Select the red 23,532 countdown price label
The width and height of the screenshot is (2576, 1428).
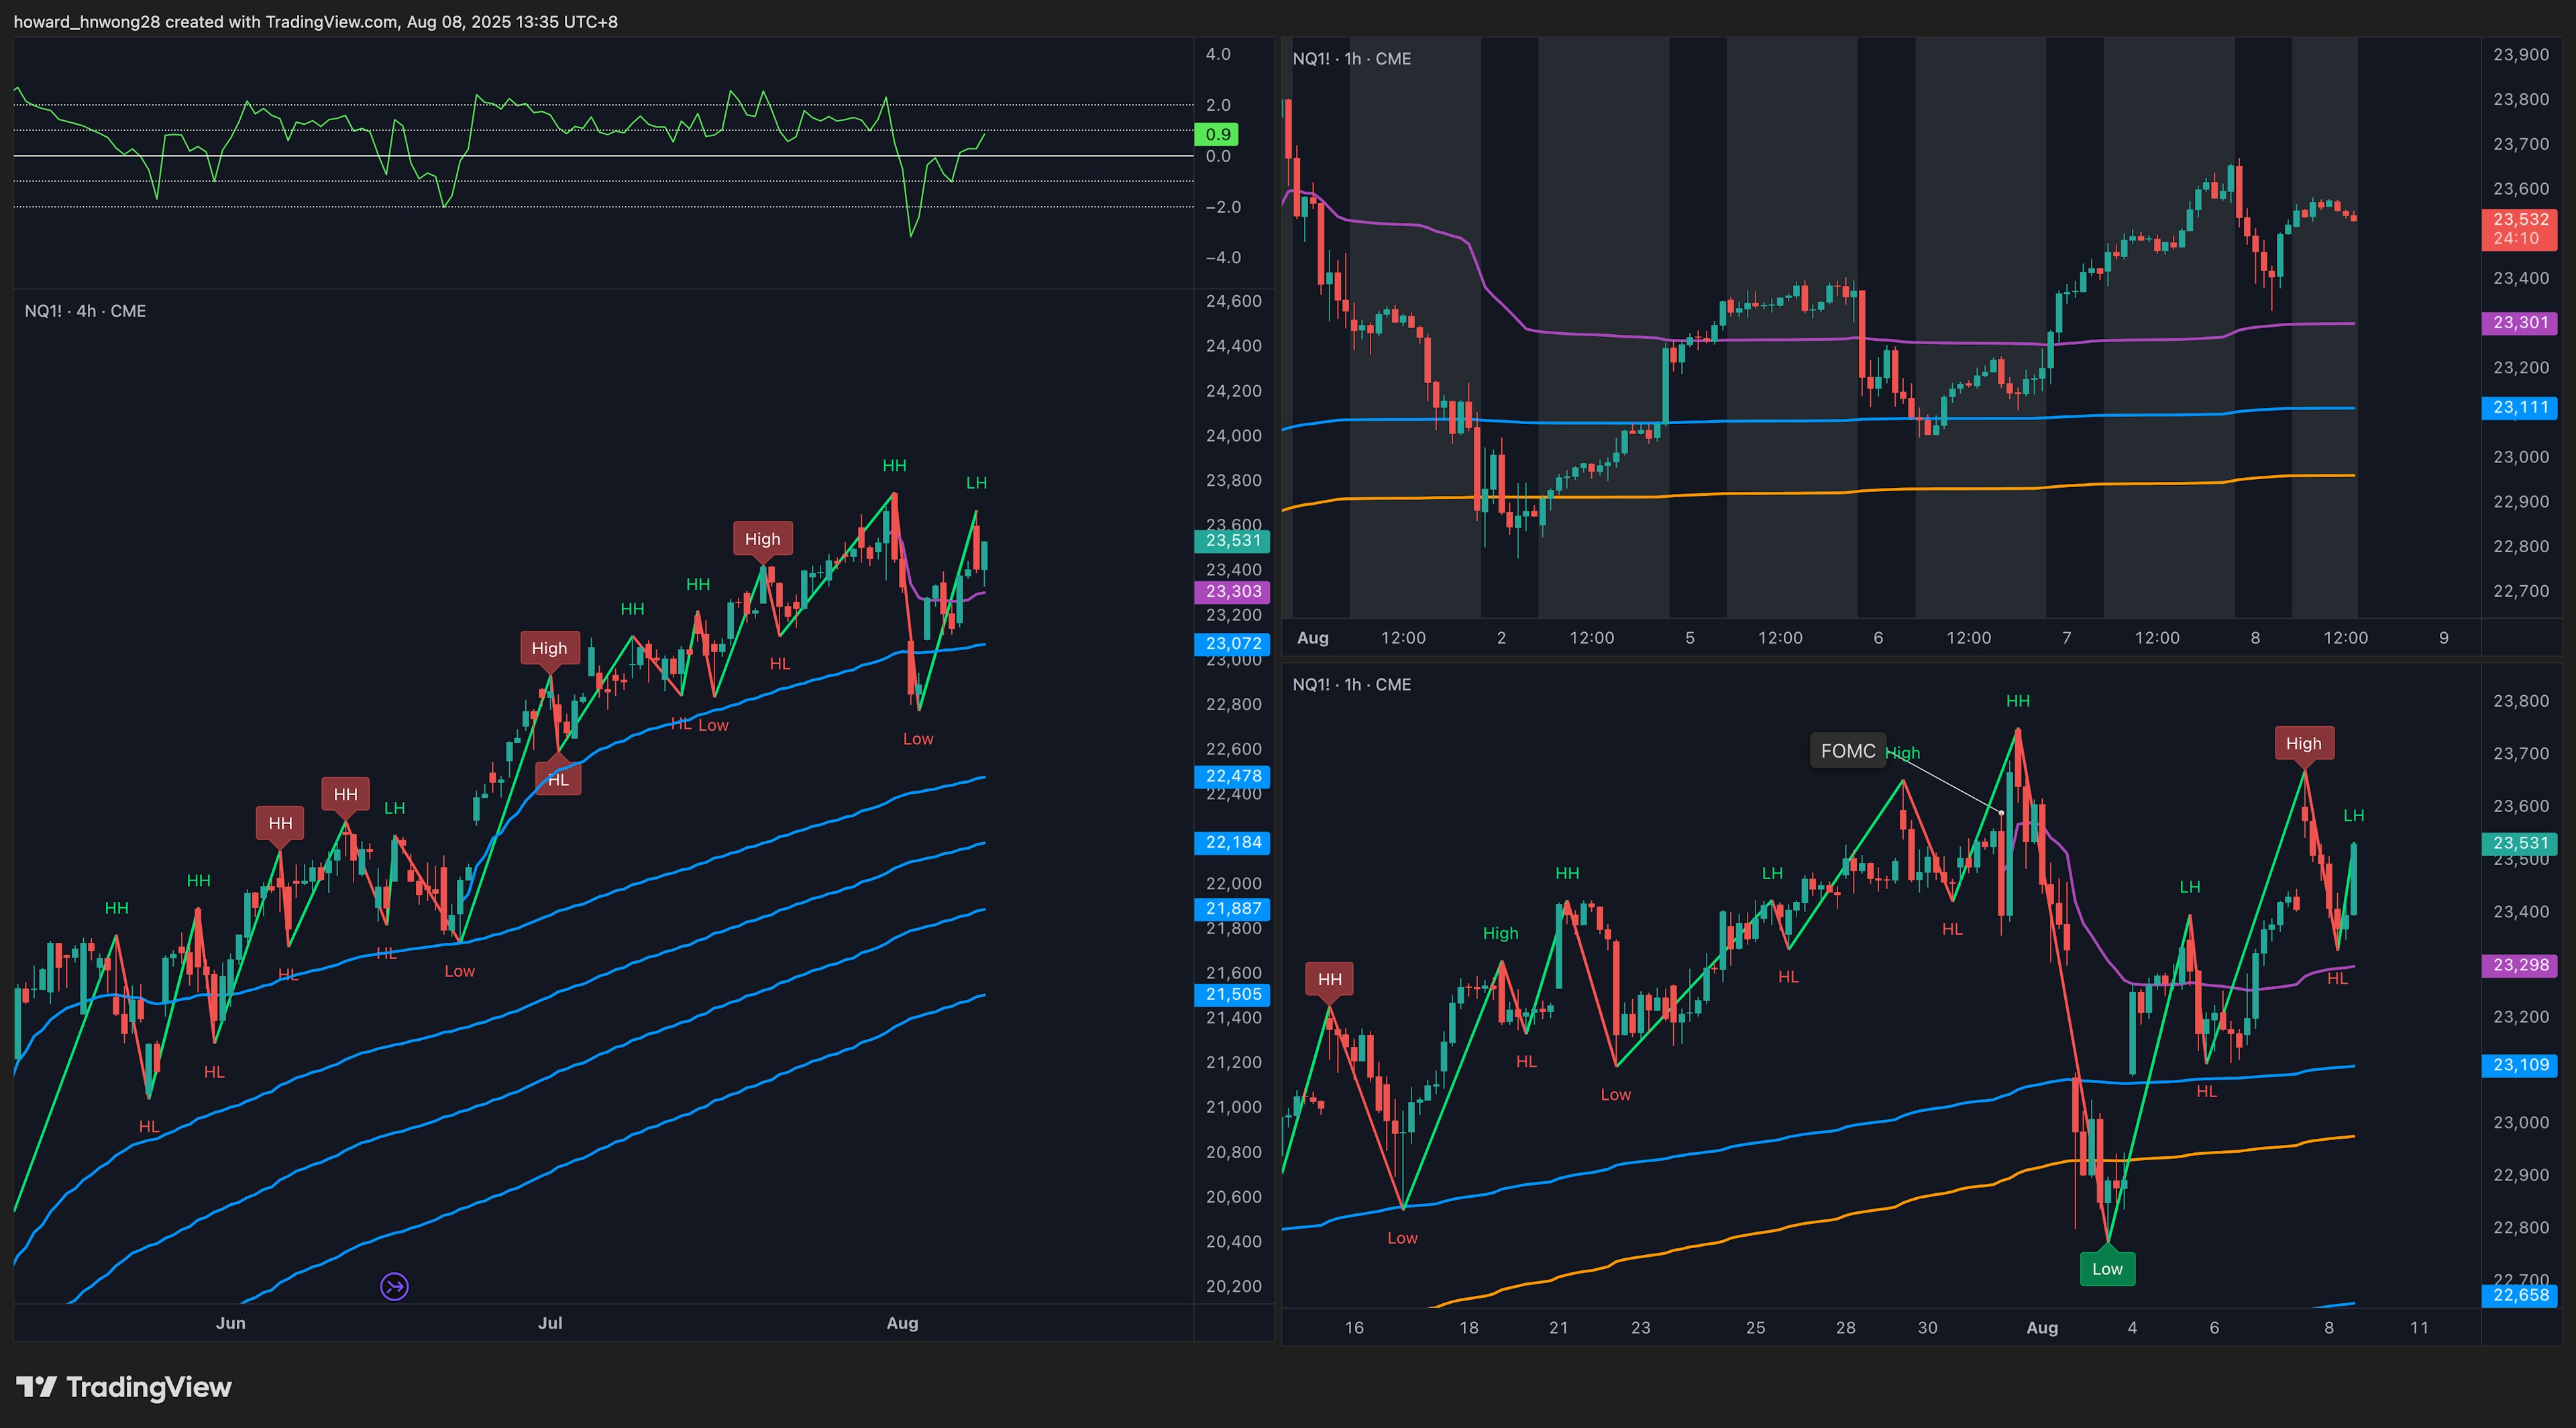point(2519,229)
